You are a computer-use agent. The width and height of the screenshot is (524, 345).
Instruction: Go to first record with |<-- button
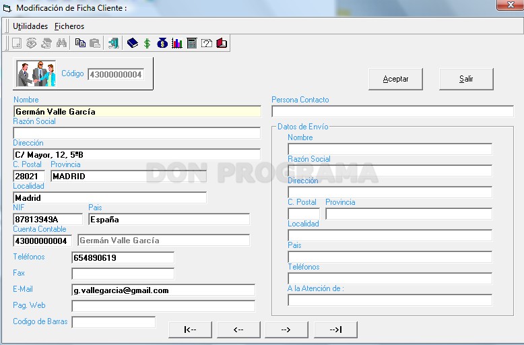[190, 330]
